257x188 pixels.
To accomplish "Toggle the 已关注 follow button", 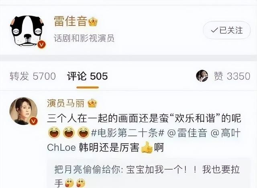I will pos(226,30).
